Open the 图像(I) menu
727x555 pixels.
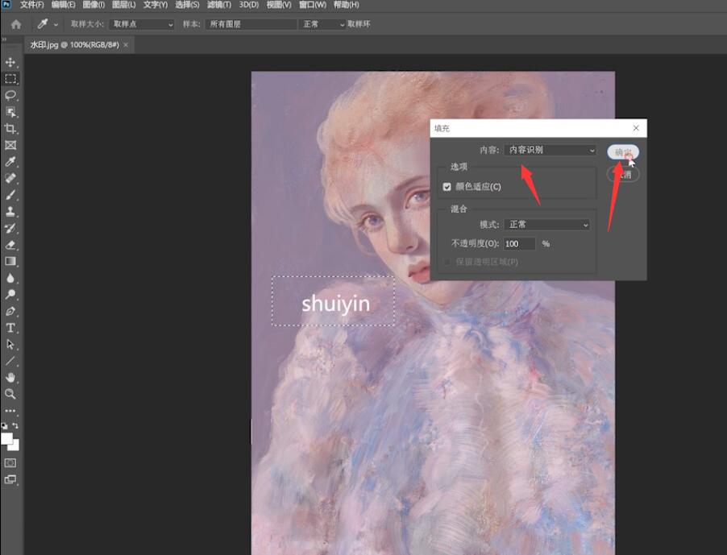click(93, 5)
